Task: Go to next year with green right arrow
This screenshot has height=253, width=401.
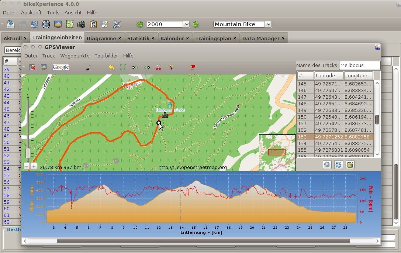Action: point(196,25)
